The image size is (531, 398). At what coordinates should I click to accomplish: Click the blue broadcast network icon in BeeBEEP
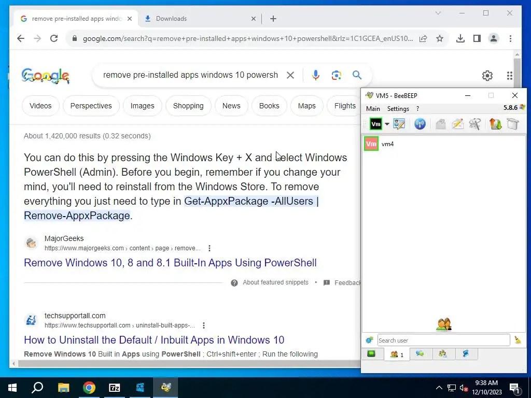pyautogui.click(x=420, y=124)
